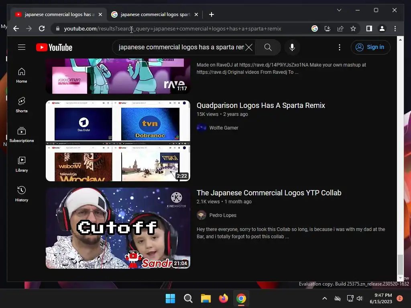This screenshot has width=411, height=308.
Task: Go back with the browser back arrow
Action: (x=16, y=28)
